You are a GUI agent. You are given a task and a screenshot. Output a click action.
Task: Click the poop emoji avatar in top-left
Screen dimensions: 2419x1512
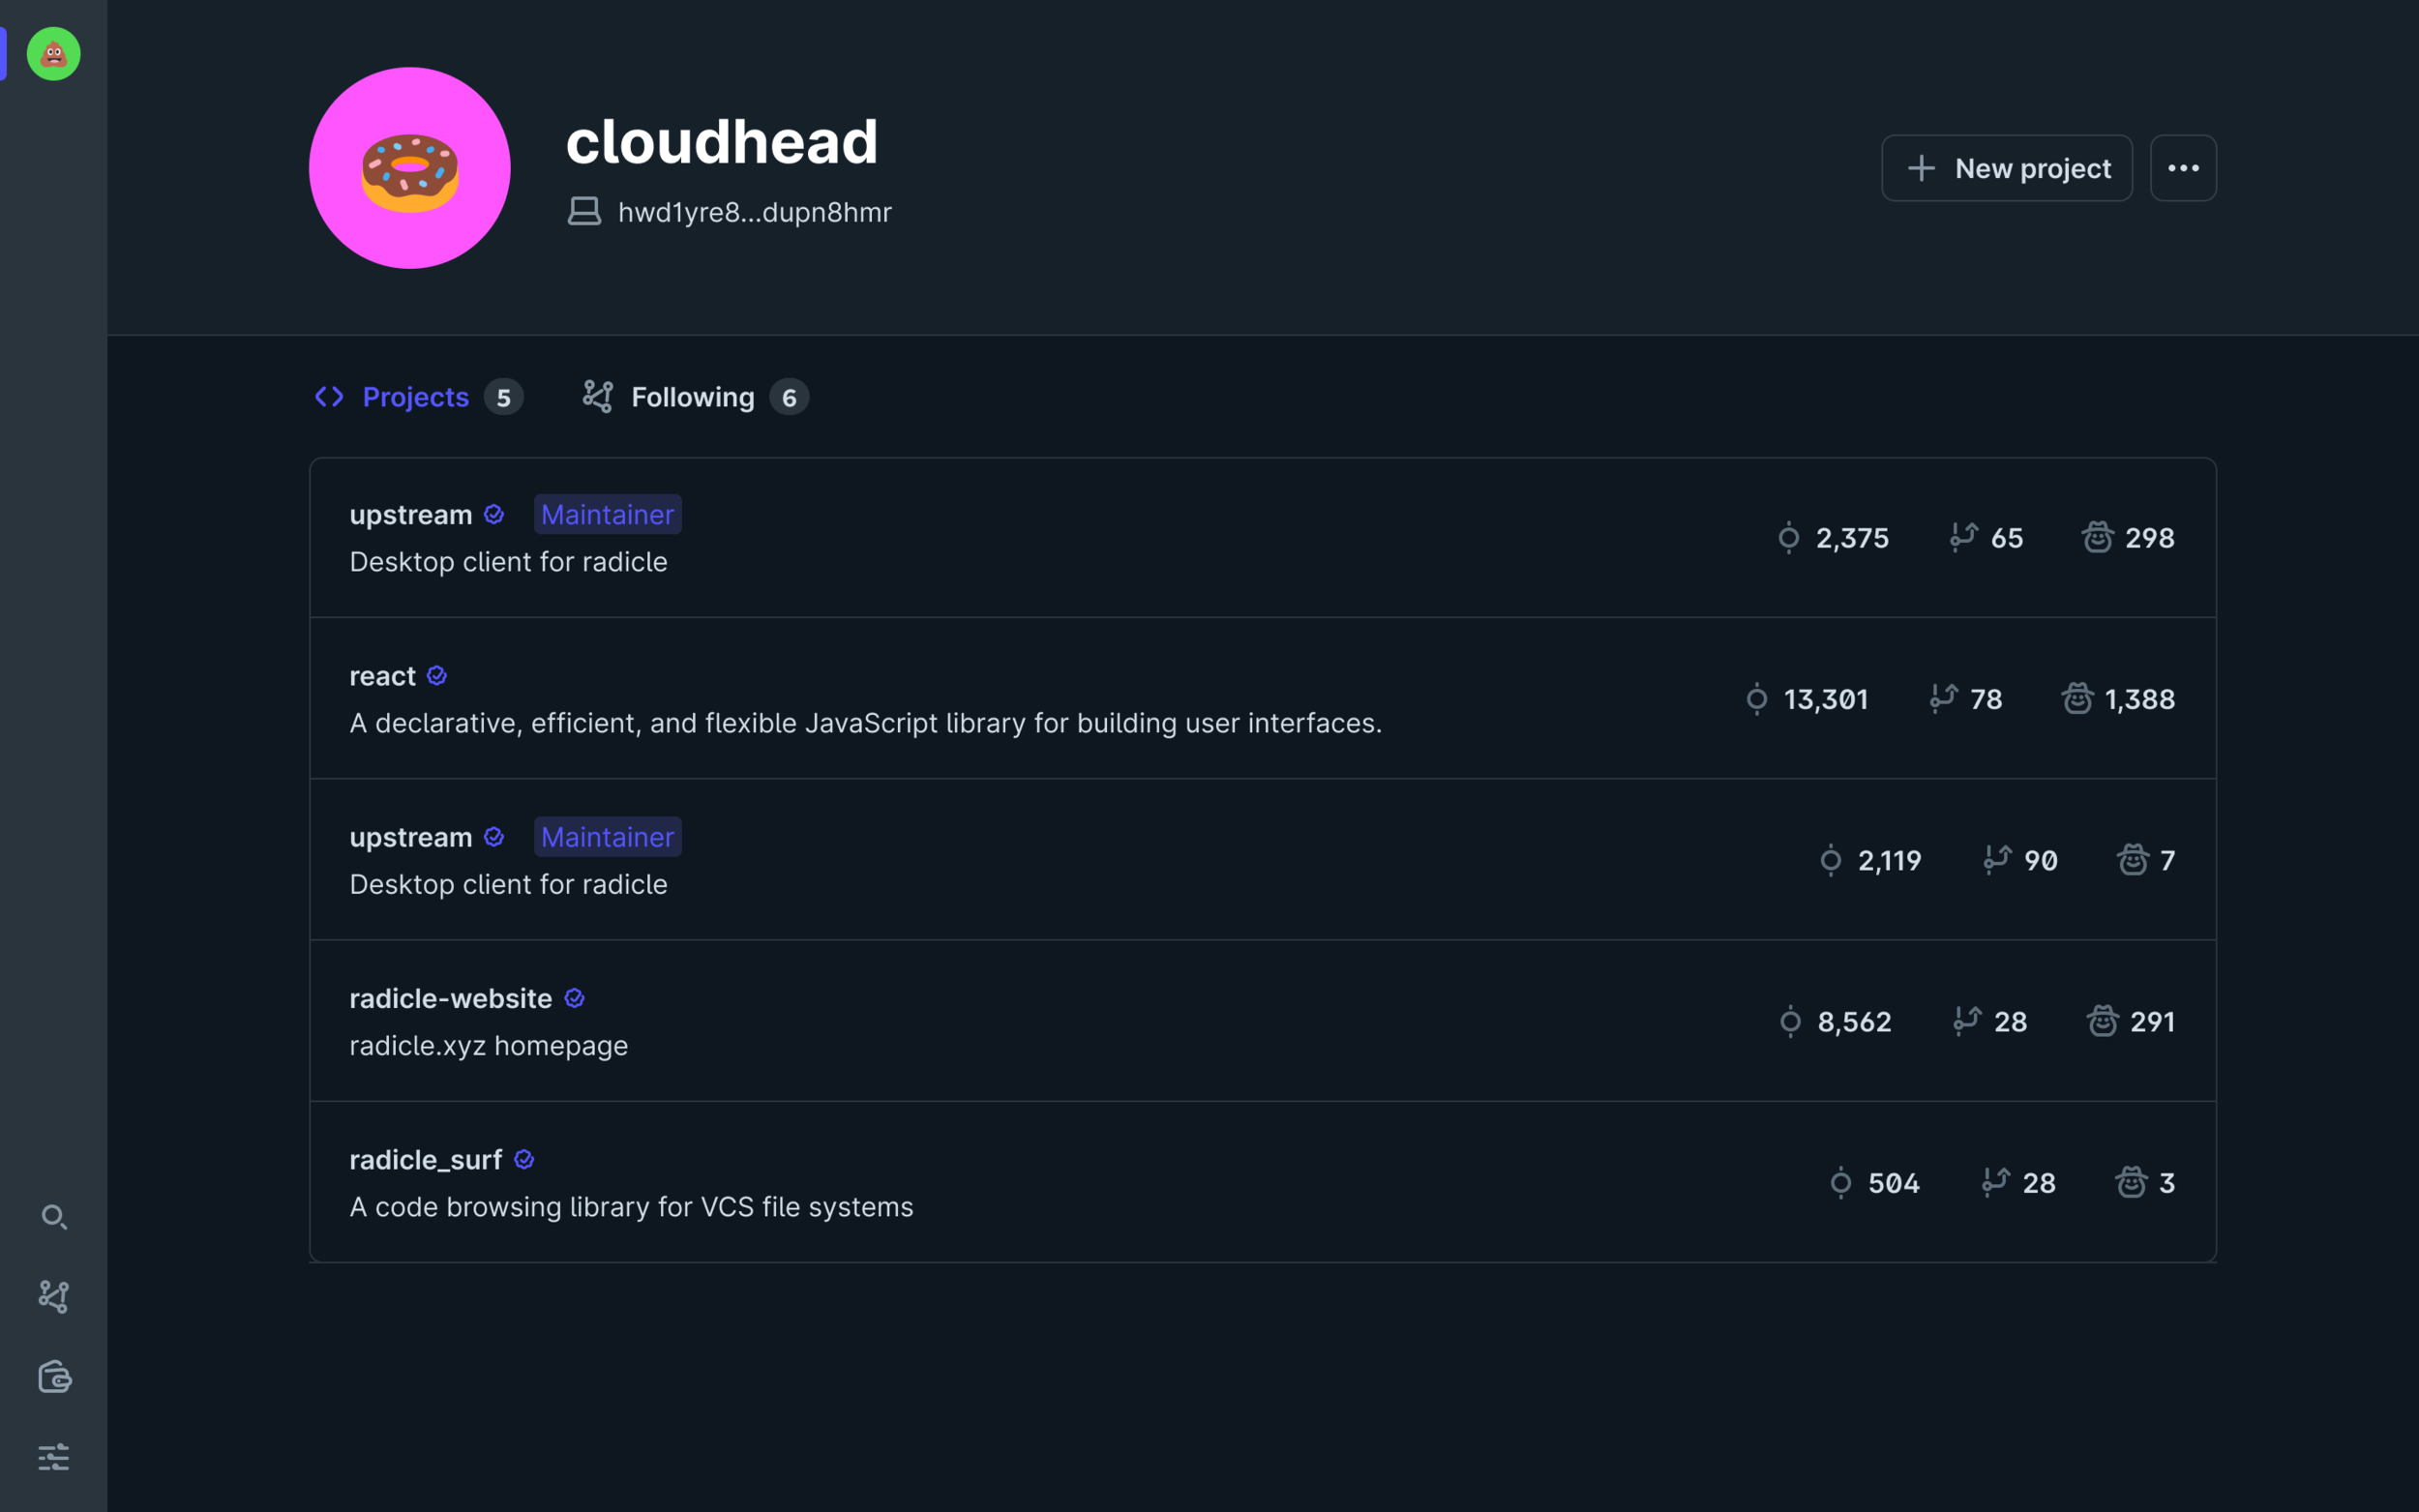(x=52, y=54)
